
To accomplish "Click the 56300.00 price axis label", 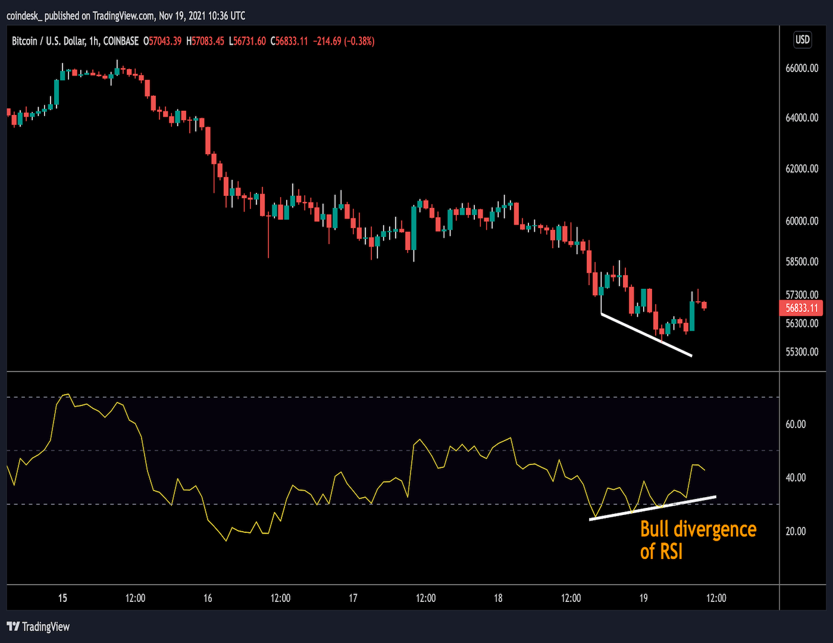I will 801,323.
